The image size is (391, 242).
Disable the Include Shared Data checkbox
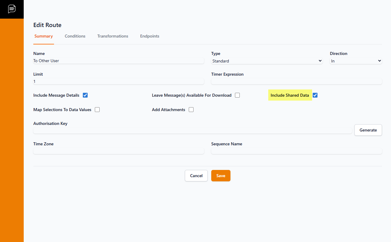click(315, 95)
